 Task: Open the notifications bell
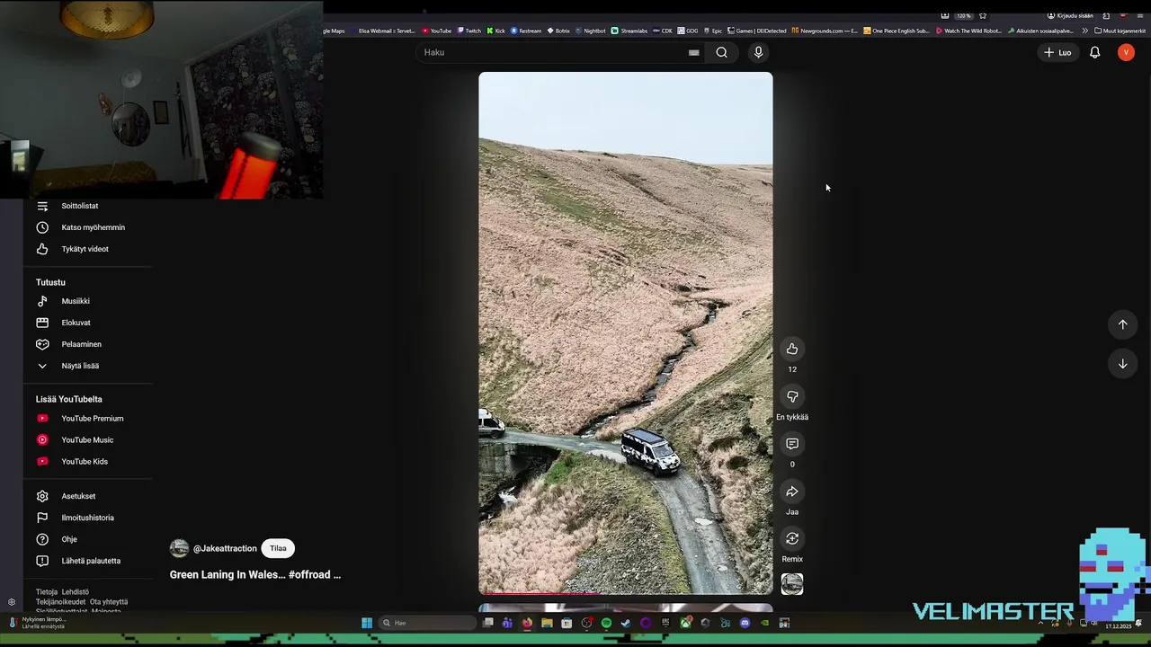[x=1094, y=52]
